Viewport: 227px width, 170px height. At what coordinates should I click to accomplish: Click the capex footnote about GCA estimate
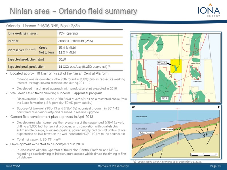[x=167, y=161]
